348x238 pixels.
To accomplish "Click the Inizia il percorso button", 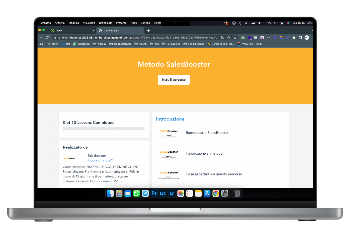I will 174,80.
